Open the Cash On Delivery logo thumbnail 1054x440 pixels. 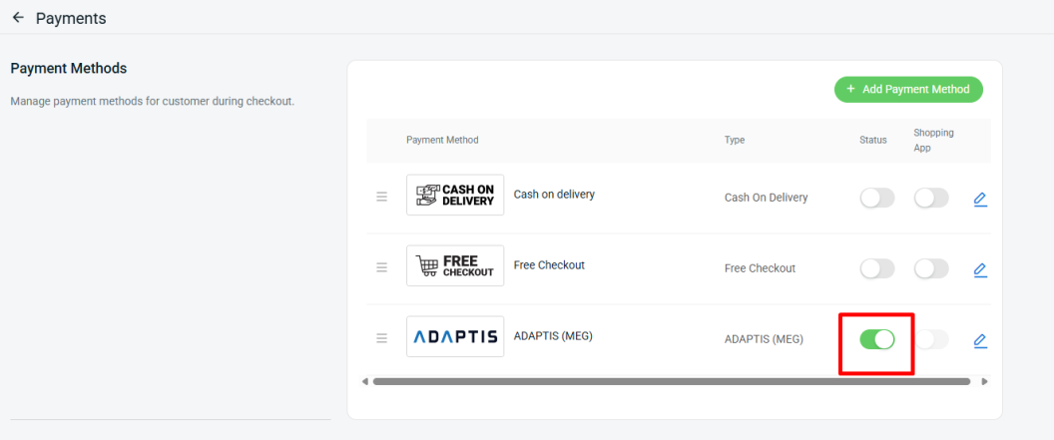pyautogui.click(x=455, y=195)
